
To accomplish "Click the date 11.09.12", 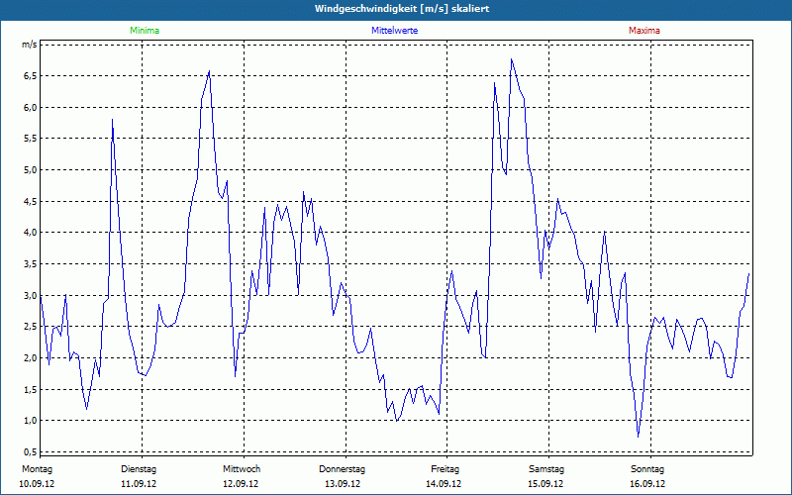I will click(x=139, y=484).
